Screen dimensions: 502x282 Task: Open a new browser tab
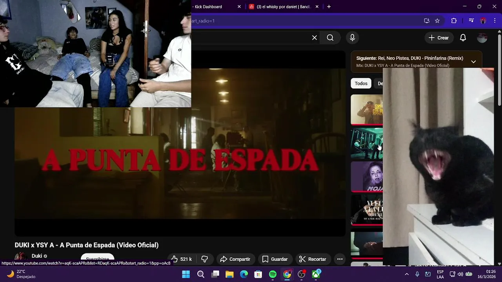tap(329, 7)
